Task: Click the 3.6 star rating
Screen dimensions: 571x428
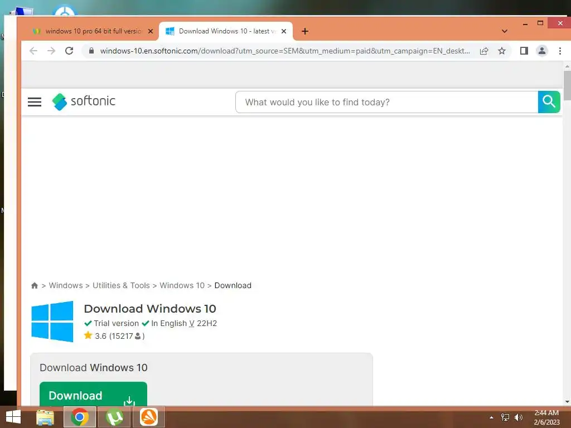Action: 114,336
